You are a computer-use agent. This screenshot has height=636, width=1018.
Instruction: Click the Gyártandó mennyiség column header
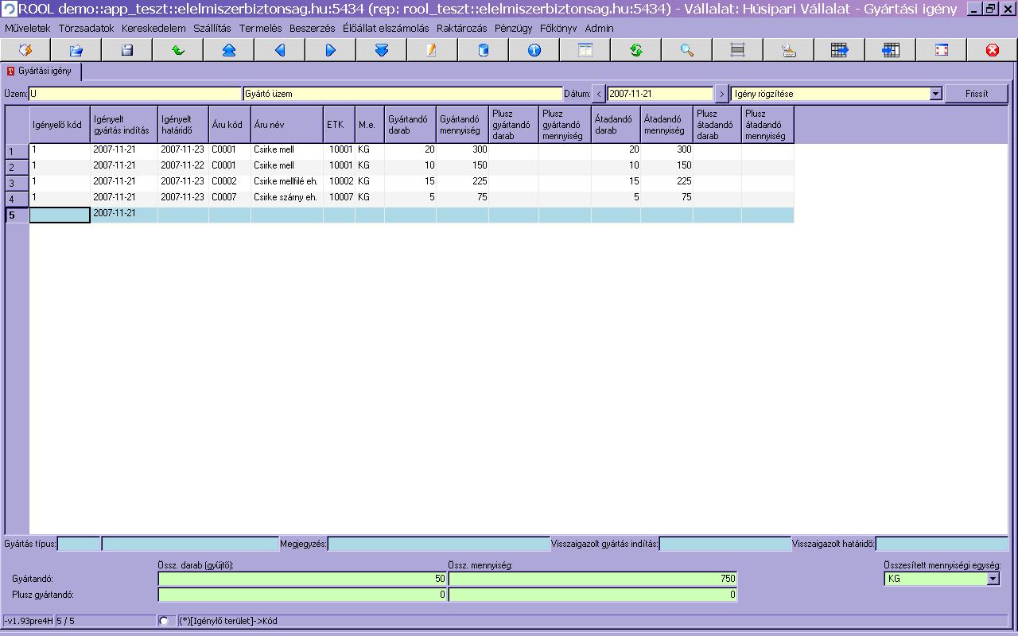(x=462, y=125)
